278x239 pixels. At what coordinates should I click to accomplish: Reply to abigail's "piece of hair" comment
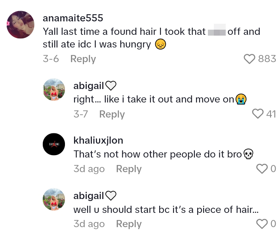click(129, 224)
